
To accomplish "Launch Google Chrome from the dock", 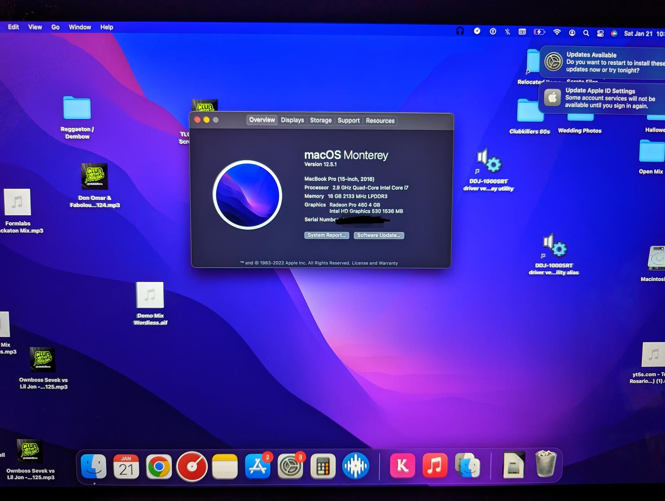I will click(159, 466).
